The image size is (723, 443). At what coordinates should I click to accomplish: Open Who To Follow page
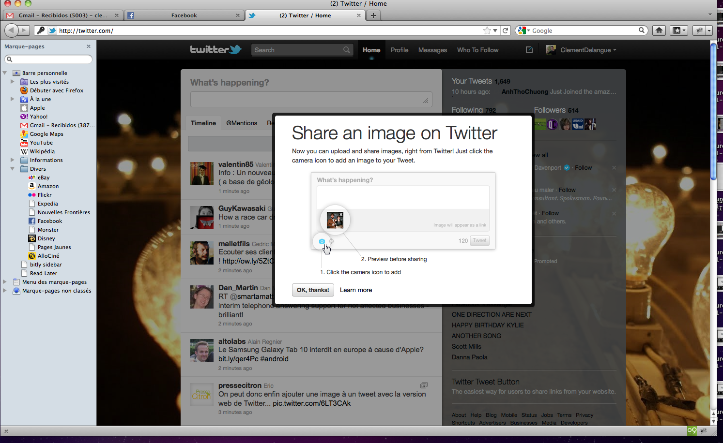coord(477,50)
